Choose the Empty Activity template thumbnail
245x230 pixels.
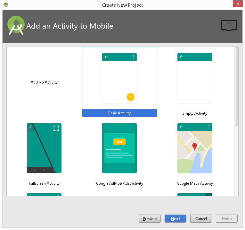tap(195, 78)
